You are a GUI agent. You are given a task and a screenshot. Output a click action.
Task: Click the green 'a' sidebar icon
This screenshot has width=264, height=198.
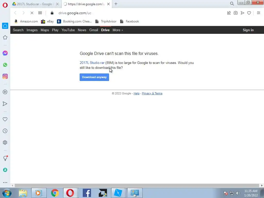point(5,170)
